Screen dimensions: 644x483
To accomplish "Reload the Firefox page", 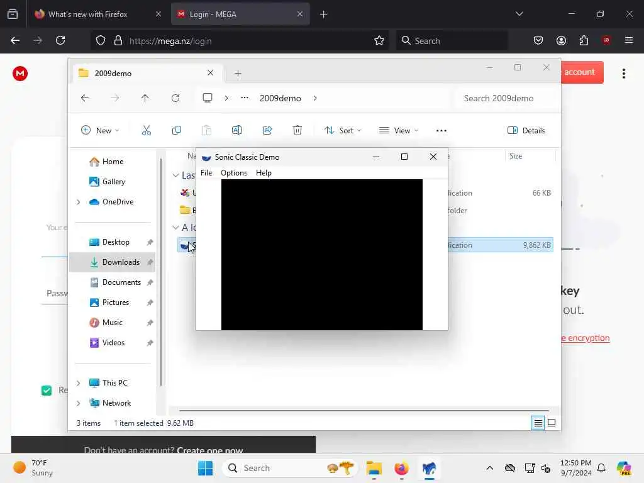I will (x=60, y=40).
